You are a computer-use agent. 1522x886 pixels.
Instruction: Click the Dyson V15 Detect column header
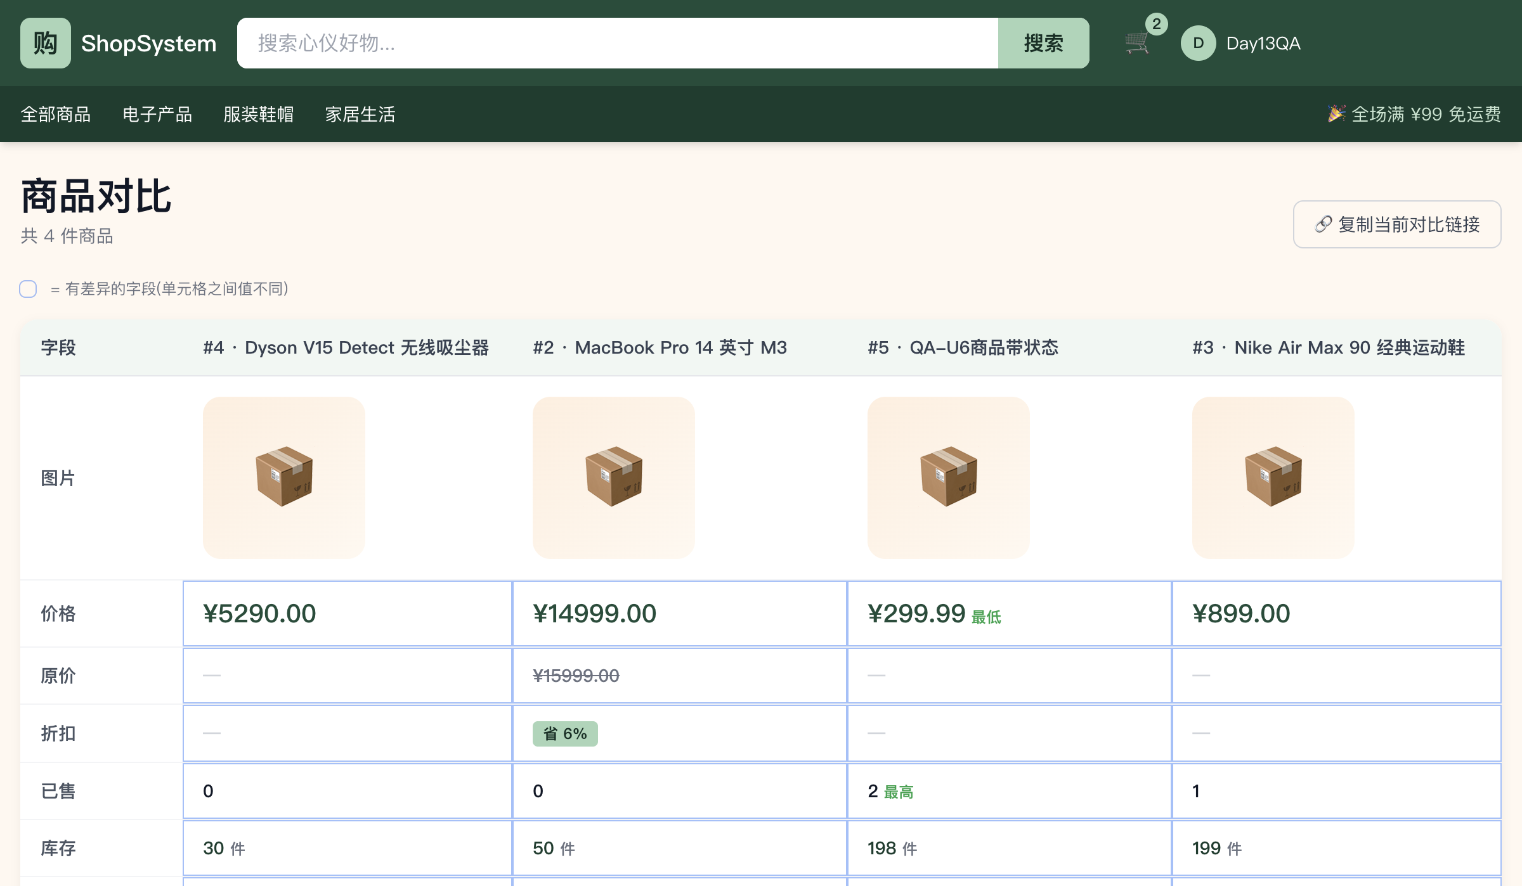coord(346,347)
